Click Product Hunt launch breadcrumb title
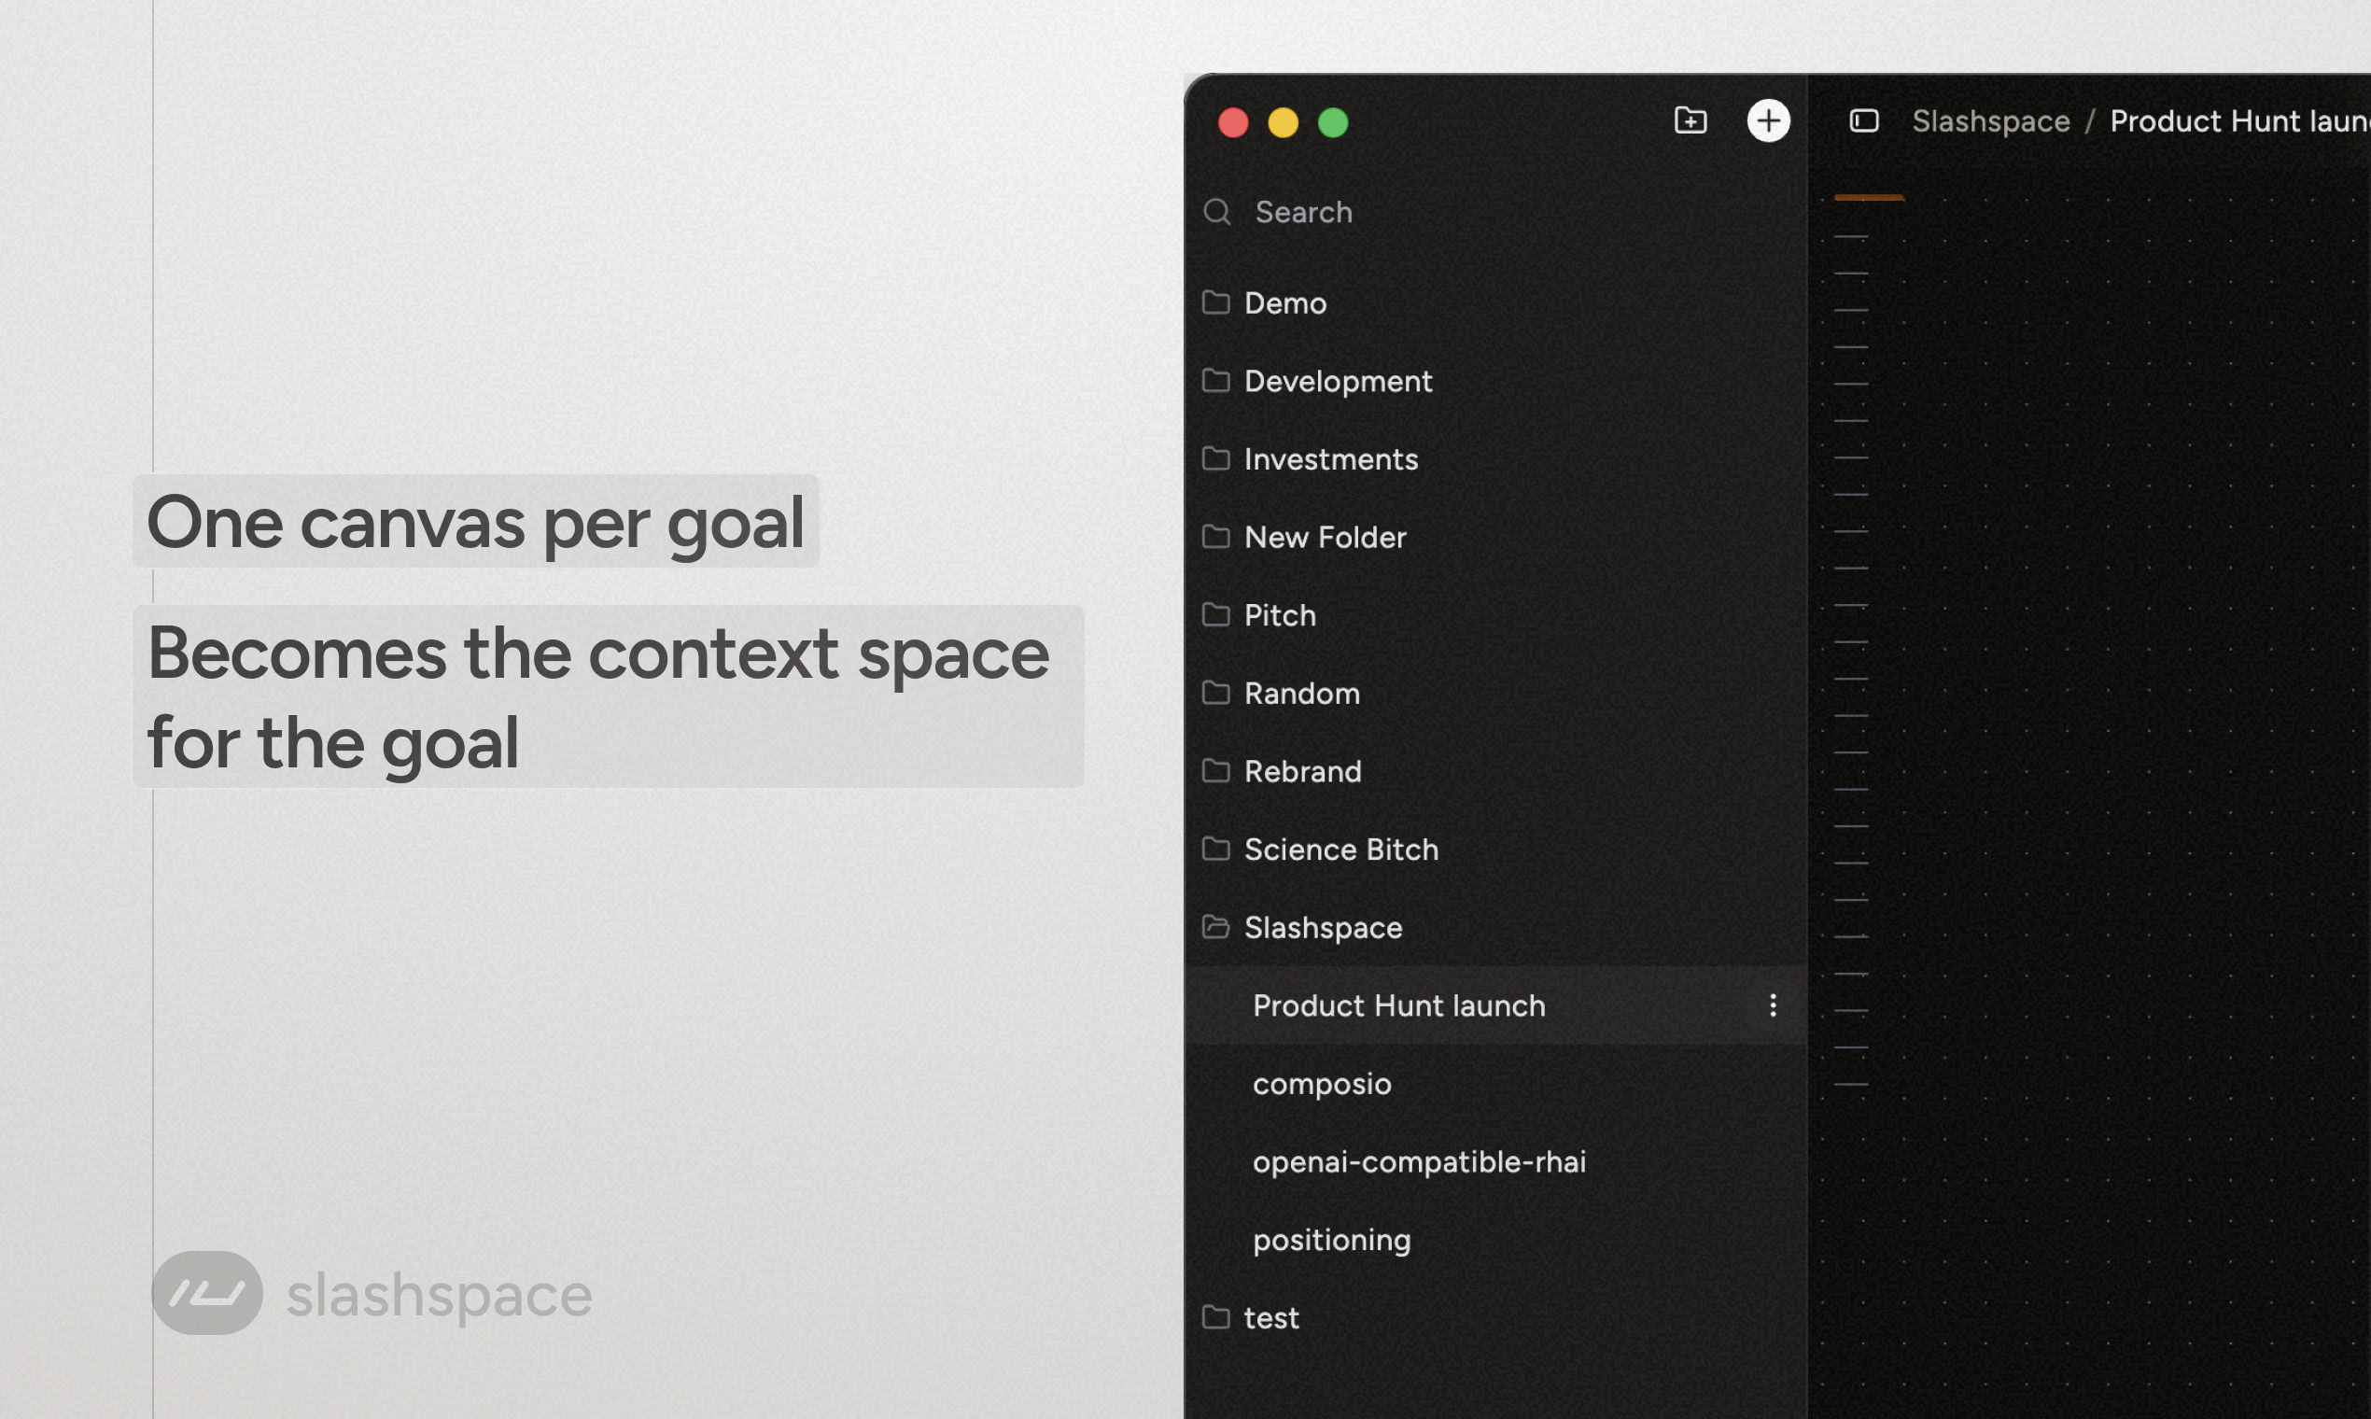 [2240, 121]
